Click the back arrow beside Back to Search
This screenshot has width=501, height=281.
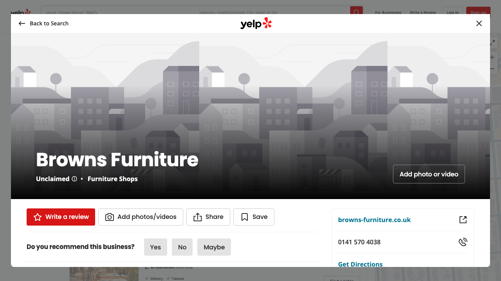click(x=22, y=23)
